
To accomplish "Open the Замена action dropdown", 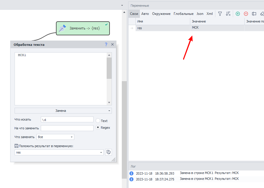I will click(63, 111).
